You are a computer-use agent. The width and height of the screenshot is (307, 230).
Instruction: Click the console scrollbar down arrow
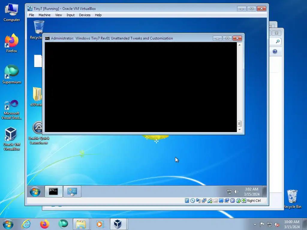click(239, 129)
